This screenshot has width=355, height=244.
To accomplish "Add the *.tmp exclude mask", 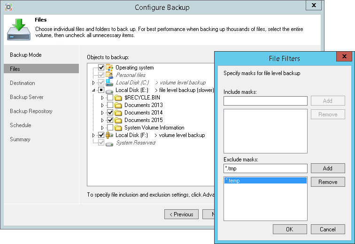I will 328,168.
